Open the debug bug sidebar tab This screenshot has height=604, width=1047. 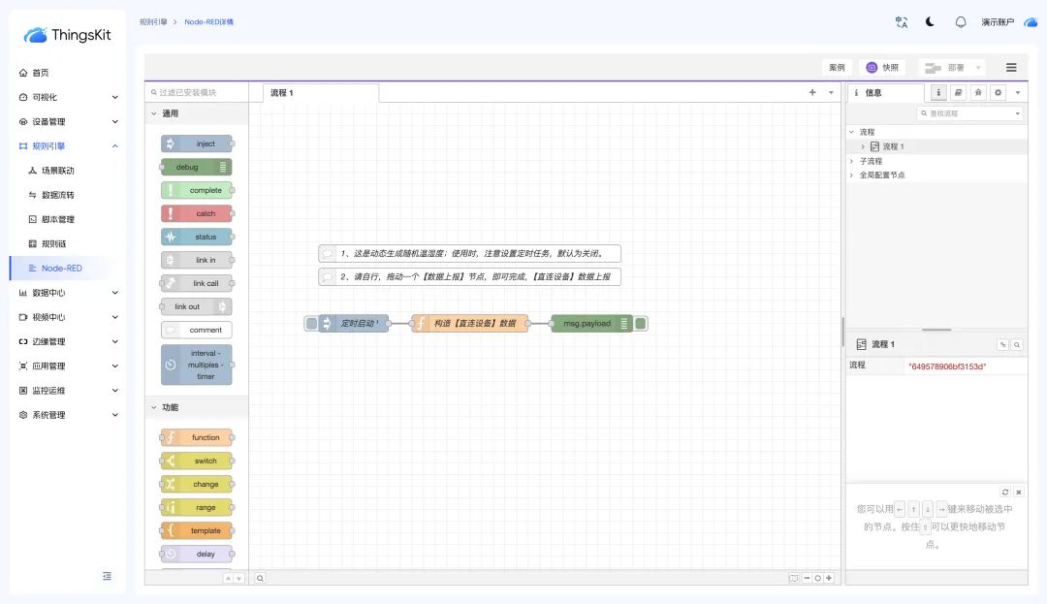click(978, 93)
